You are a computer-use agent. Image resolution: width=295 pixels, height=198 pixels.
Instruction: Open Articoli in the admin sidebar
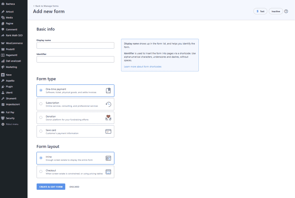point(10,12)
